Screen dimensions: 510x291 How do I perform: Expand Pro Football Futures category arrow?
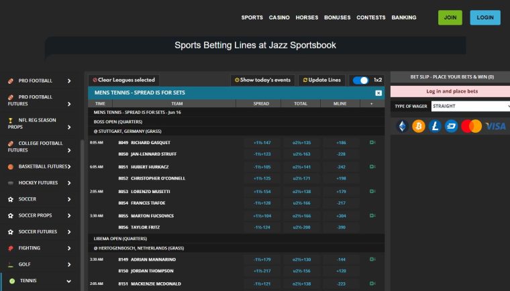pyautogui.click(x=69, y=104)
